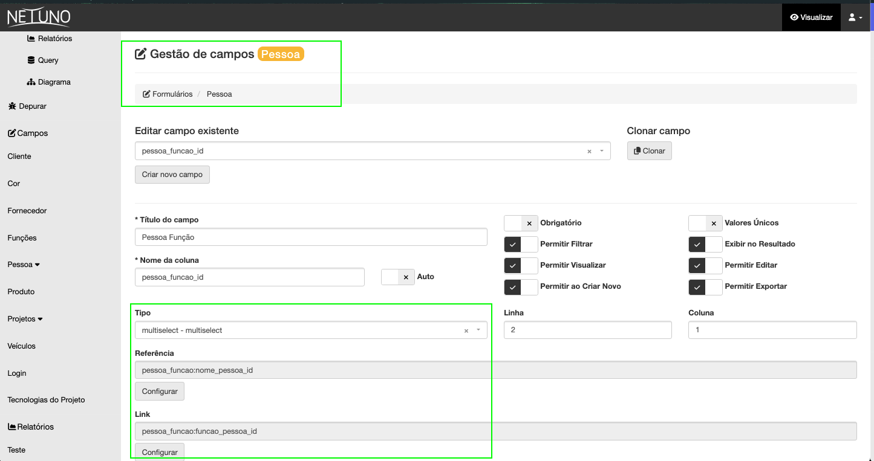This screenshot has height=461, width=874.
Task: Click the Campos edit icon in sidebar
Action: click(11, 133)
